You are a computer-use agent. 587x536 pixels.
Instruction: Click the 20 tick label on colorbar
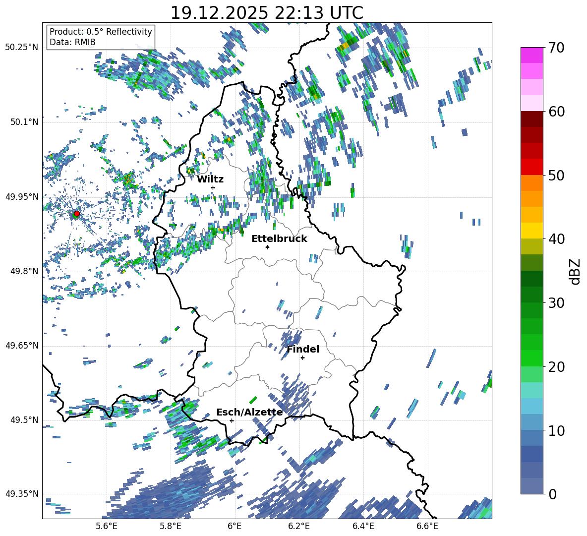(x=556, y=367)
